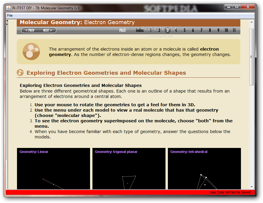
Task: Jump to page 7
Action: (x=201, y=30)
